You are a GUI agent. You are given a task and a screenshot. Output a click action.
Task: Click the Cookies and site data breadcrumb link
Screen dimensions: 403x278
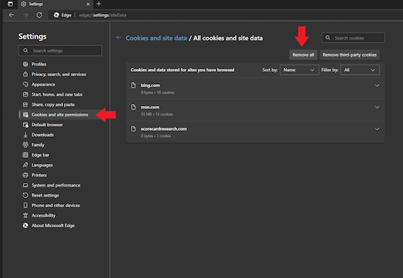click(x=156, y=38)
